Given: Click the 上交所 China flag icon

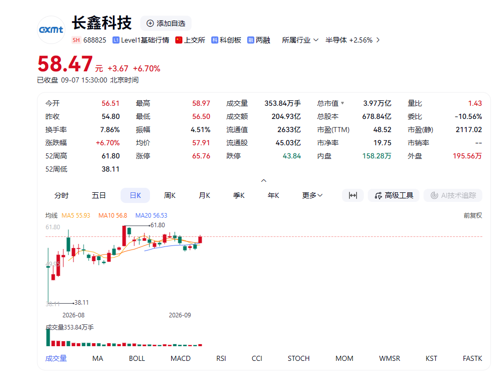Looking at the screenshot, I should (x=179, y=40).
